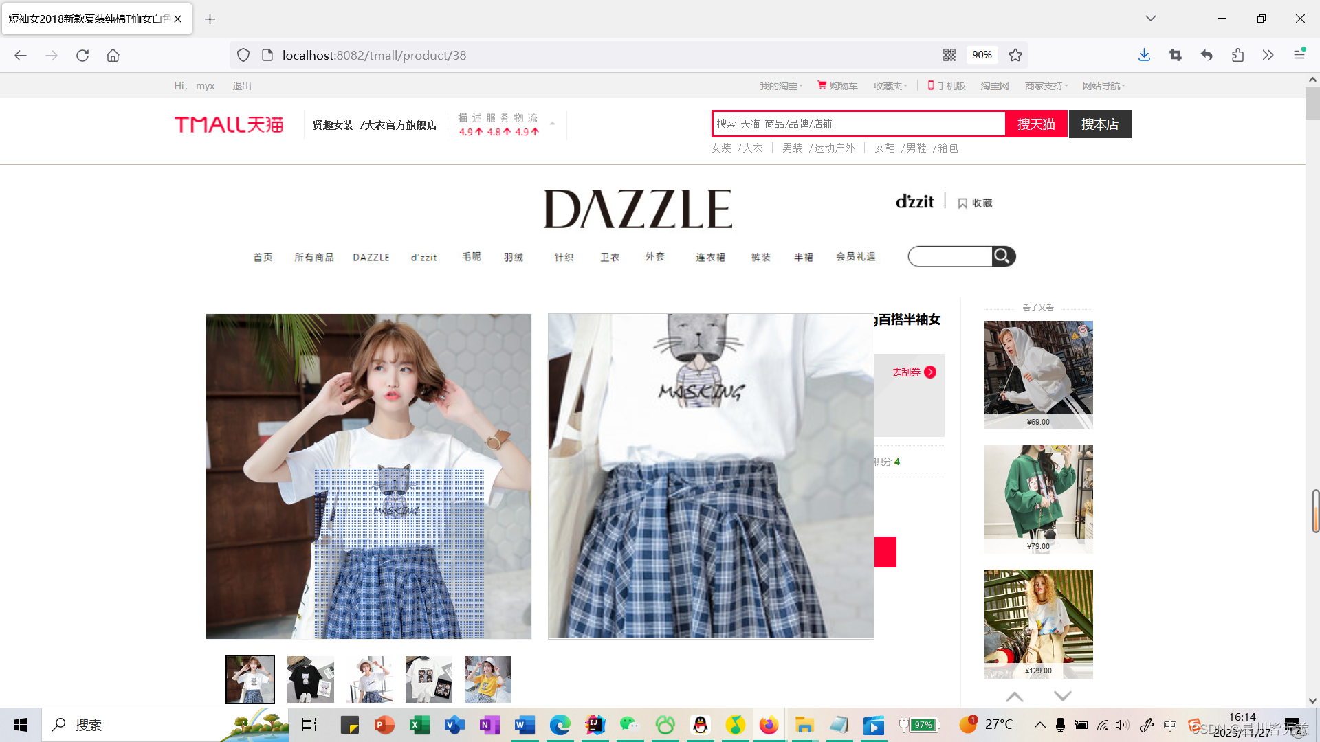Select the black T-shirt thumbnail
Image resolution: width=1320 pixels, height=742 pixels.
tap(311, 679)
